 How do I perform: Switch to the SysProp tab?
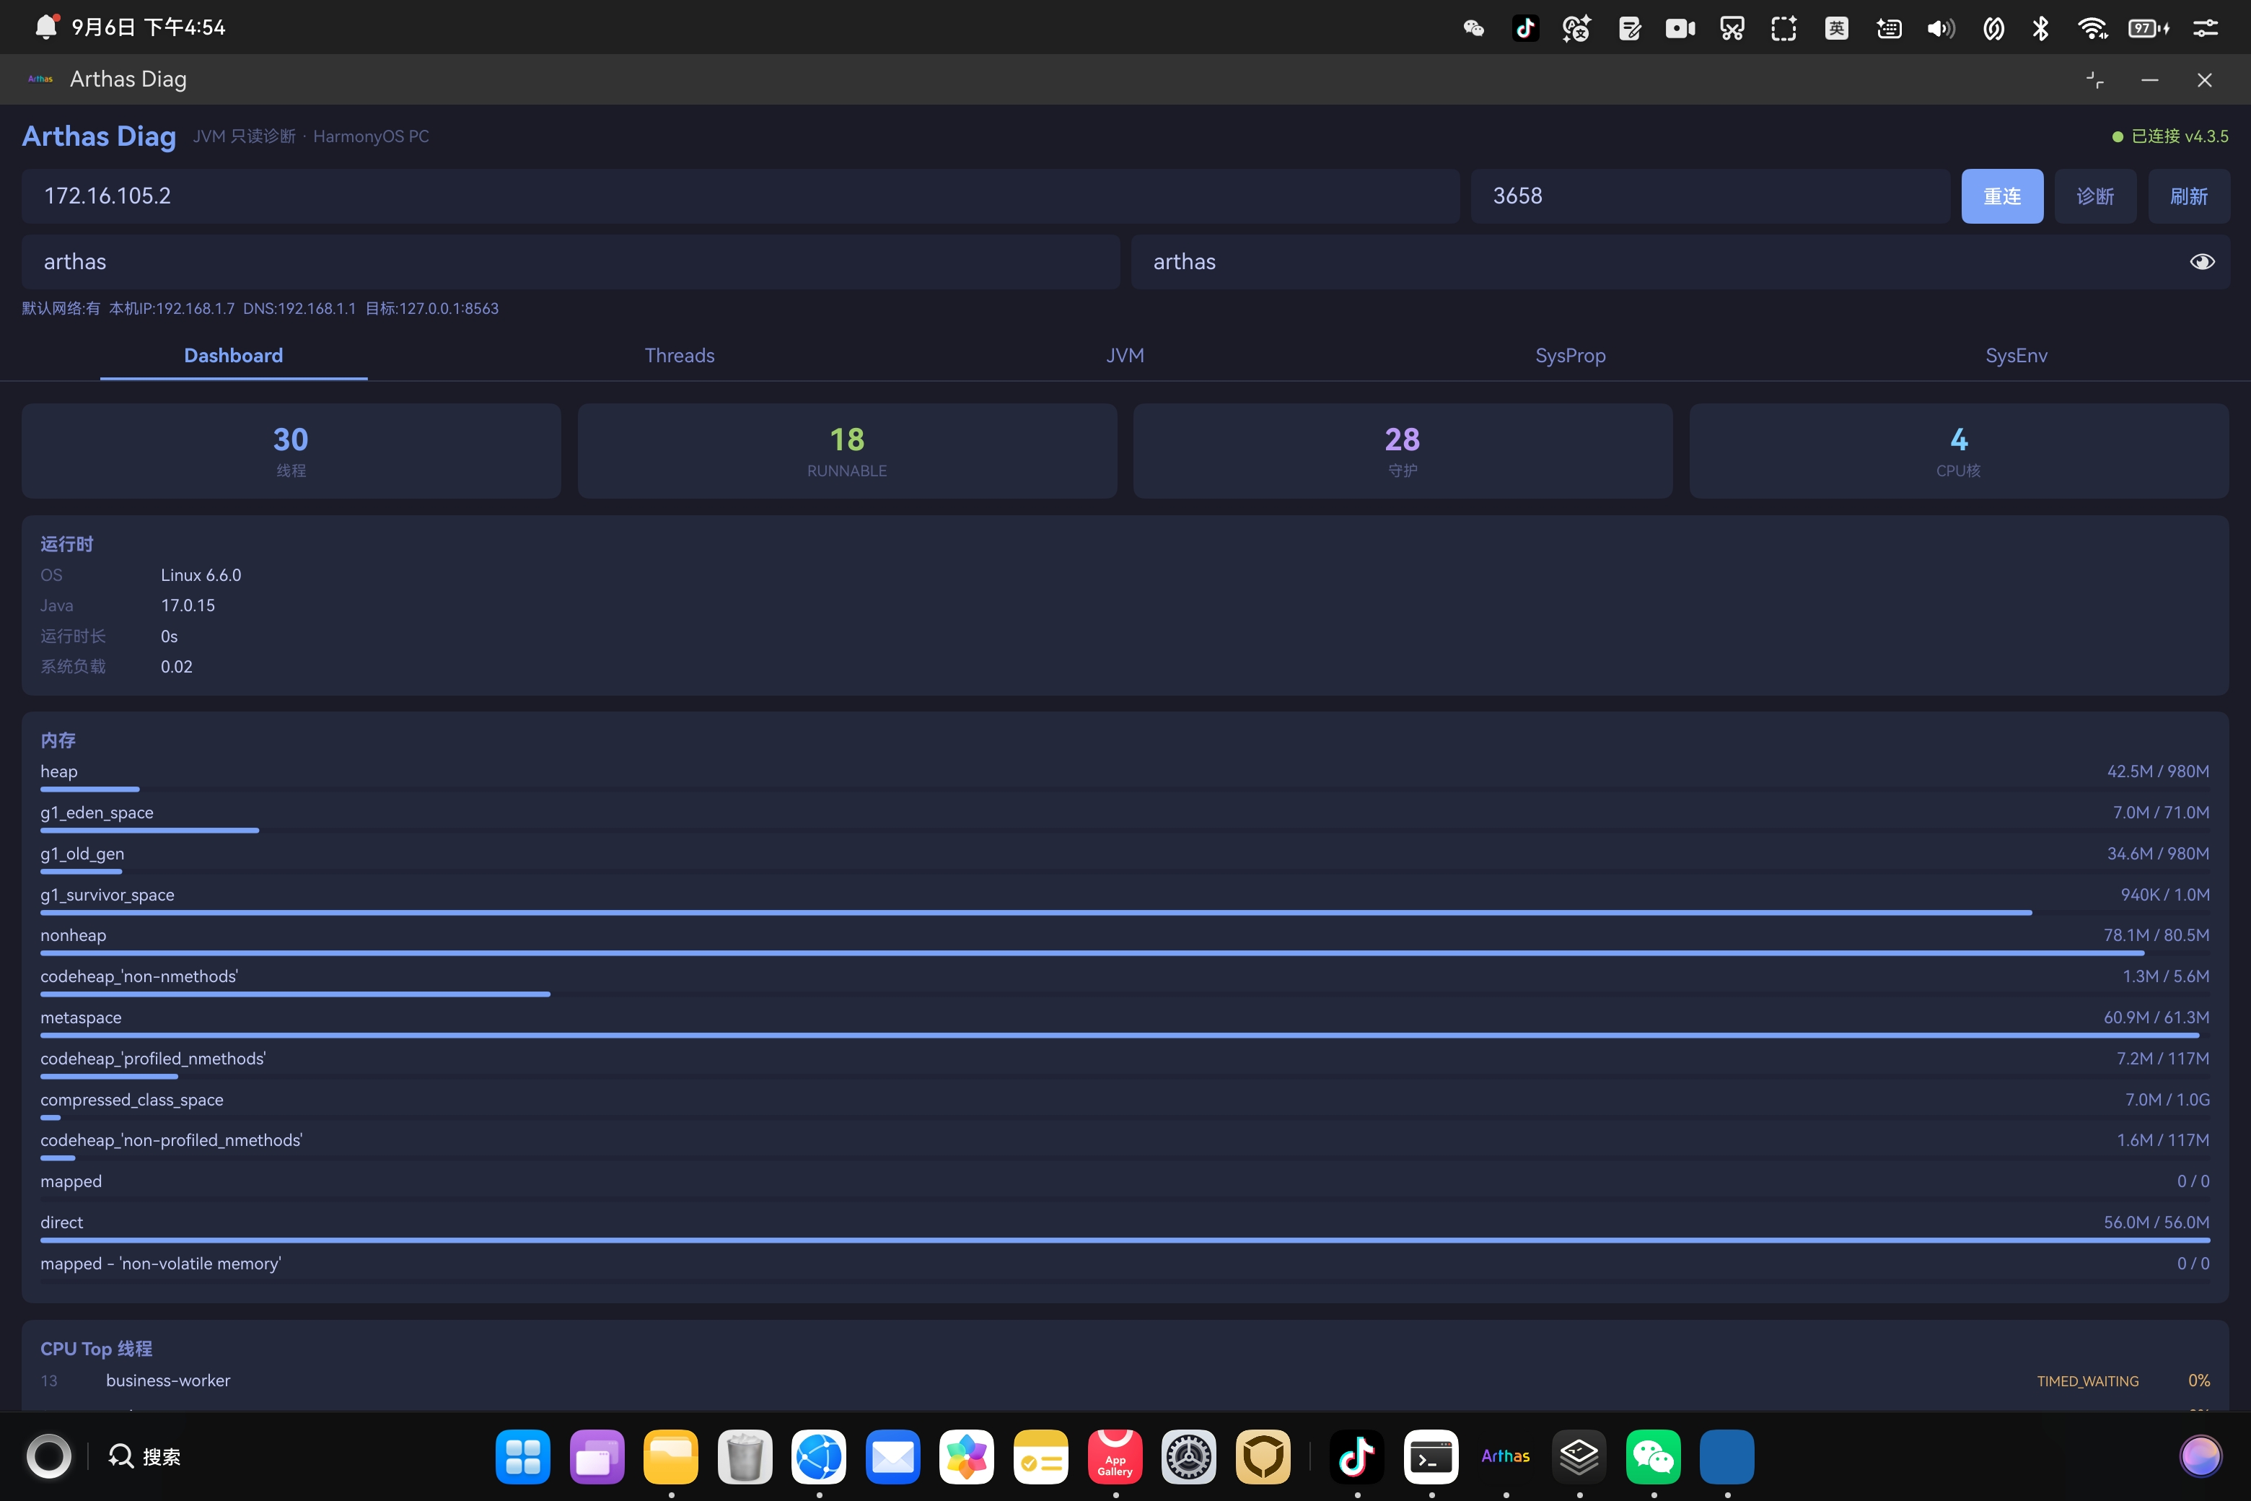point(1571,356)
